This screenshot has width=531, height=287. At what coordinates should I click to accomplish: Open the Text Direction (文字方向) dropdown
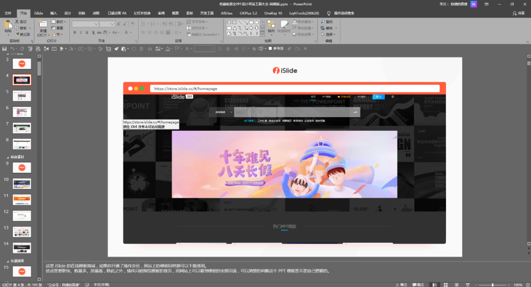197,22
